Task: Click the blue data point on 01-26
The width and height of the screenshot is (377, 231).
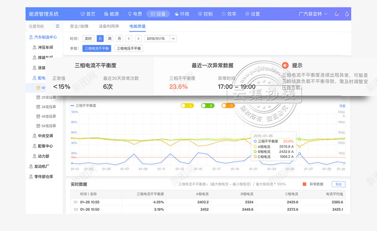Action: point(299,153)
